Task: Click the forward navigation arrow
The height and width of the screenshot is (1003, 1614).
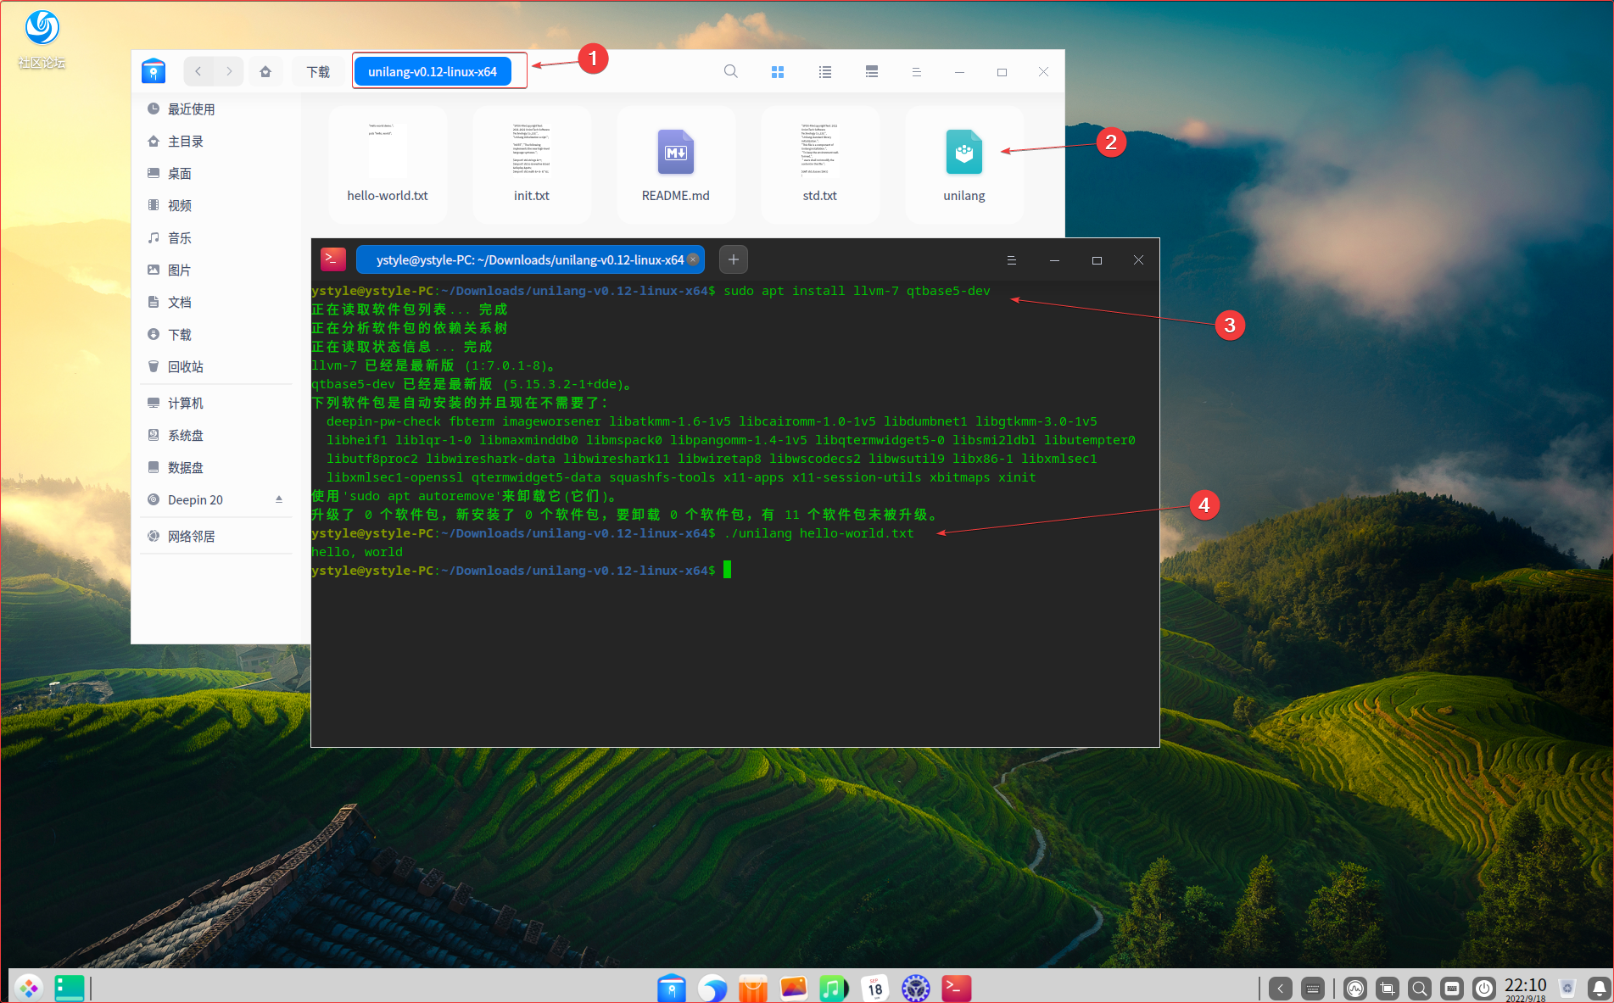Action: click(229, 72)
